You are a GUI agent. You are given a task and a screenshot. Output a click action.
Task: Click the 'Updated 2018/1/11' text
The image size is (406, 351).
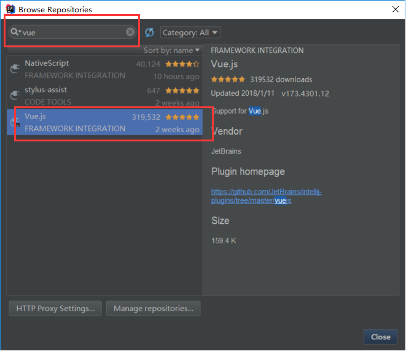[243, 93]
